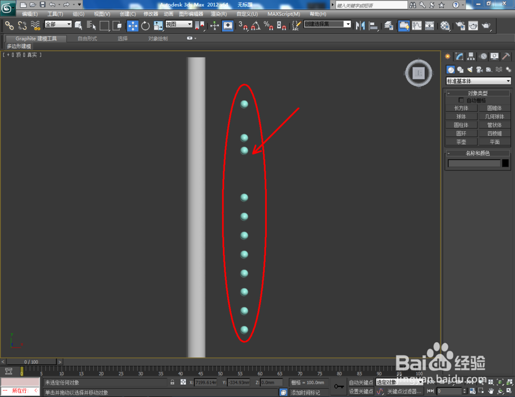Screen dimensions: 515x397
Task: Open the Schematic View
Action: [430, 26]
